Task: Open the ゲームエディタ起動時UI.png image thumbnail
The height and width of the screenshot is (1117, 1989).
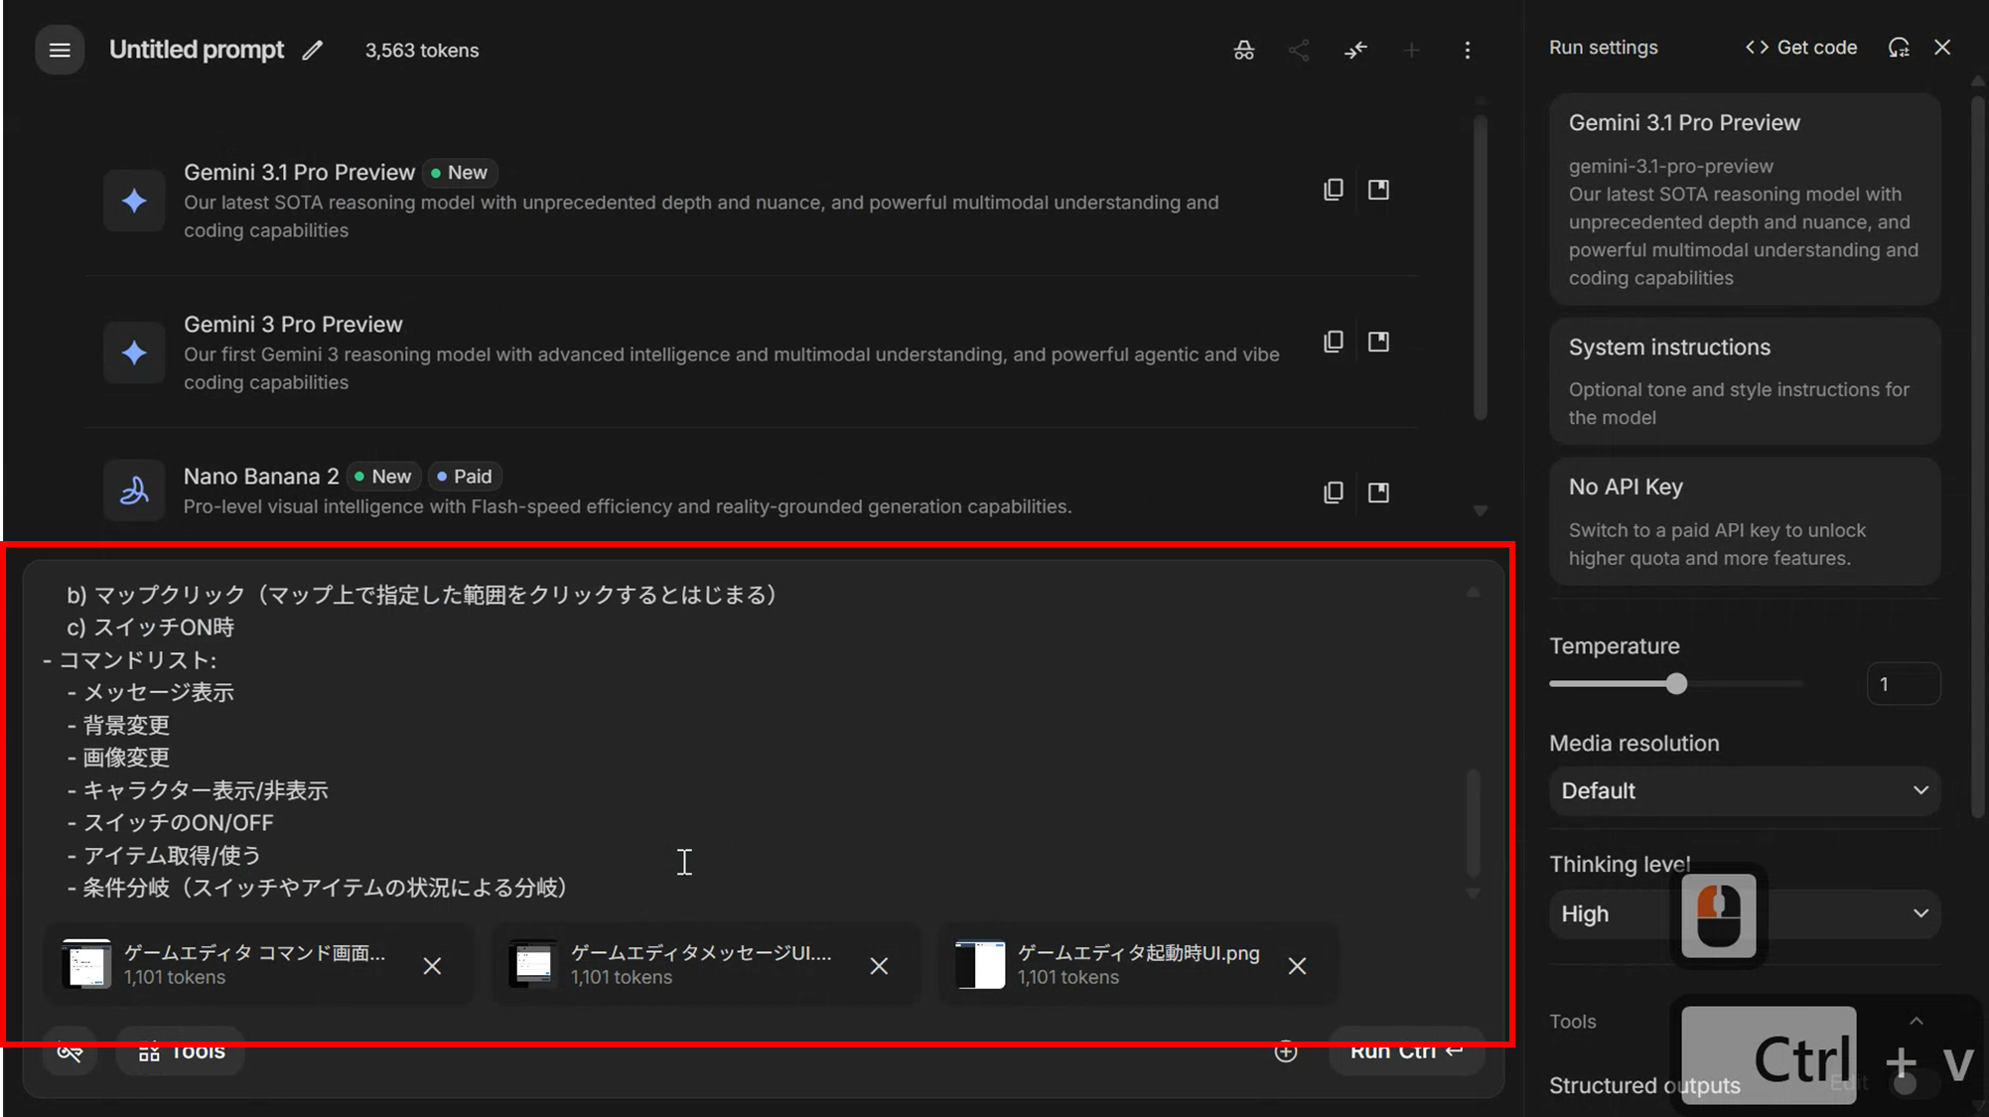Action: (x=980, y=964)
